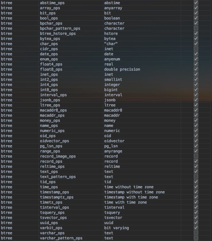The width and height of the screenshot is (212, 241).
Task: Select the timestamptz_ops cell
Action: point(57,197)
